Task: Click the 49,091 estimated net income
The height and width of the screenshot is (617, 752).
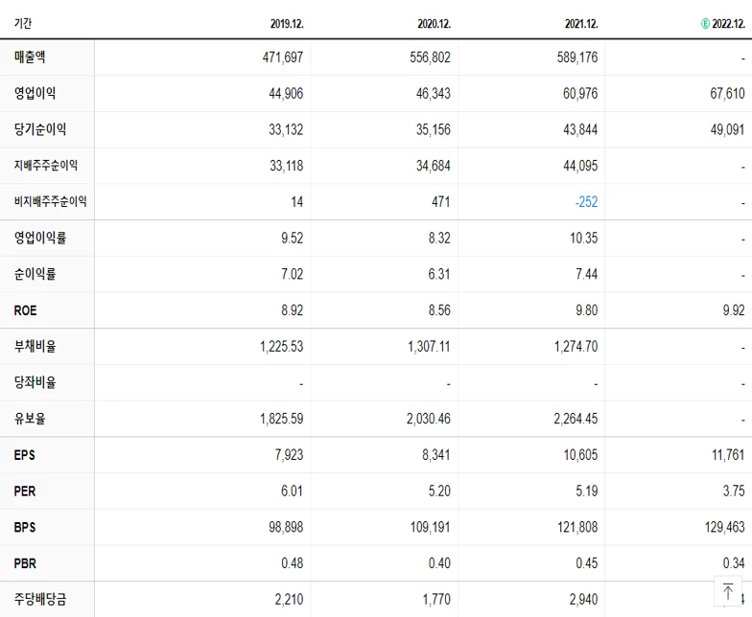Action: [x=727, y=130]
